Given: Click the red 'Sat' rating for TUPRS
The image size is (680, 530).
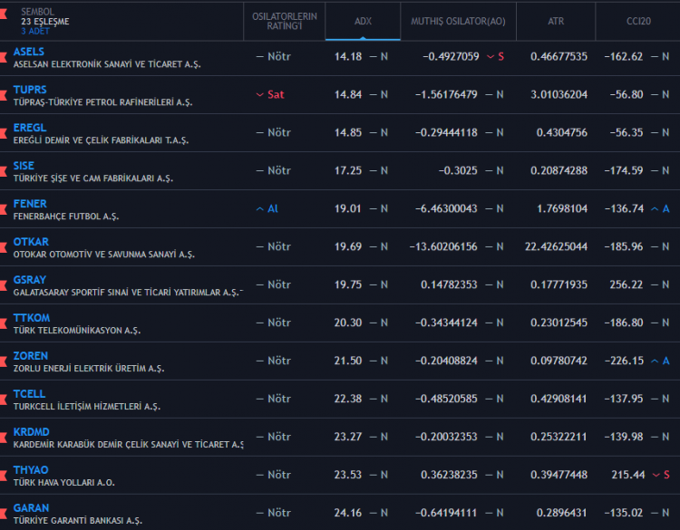Looking at the screenshot, I should point(270,94).
